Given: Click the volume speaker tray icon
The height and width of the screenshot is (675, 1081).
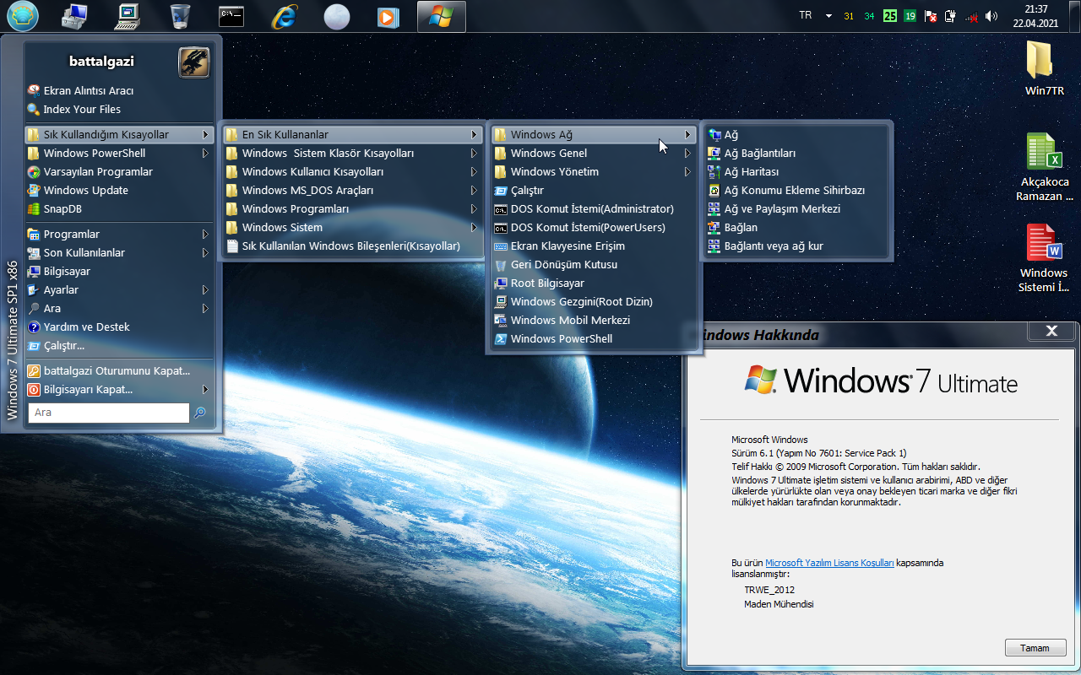Looking at the screenshot, I should [x=991, y=16].
